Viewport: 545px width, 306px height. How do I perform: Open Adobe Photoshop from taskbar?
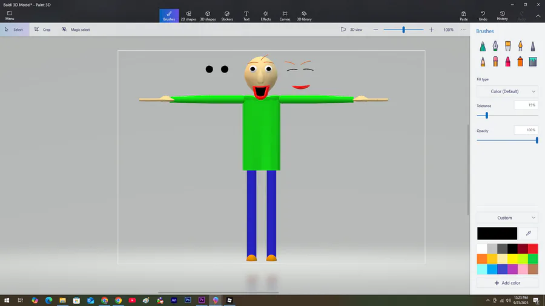tap(188, 300)
